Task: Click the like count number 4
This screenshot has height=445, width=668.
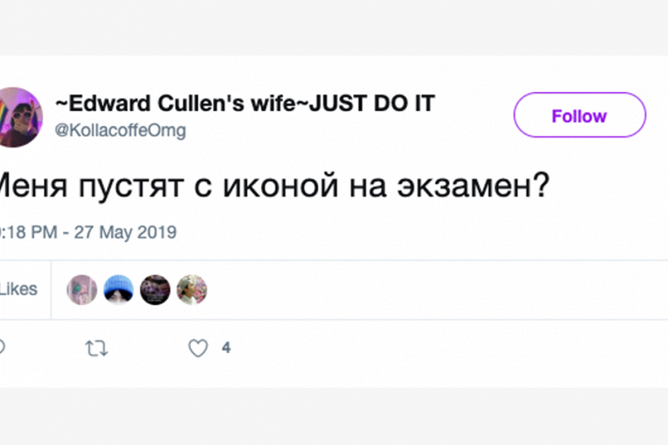Action: pos(226,348)
